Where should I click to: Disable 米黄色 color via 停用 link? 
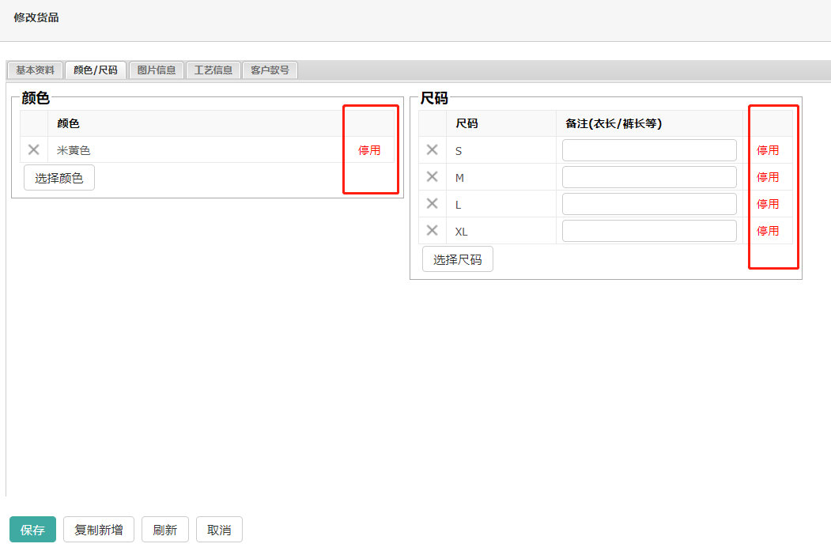pyautogui.click(x=369, y=150)
